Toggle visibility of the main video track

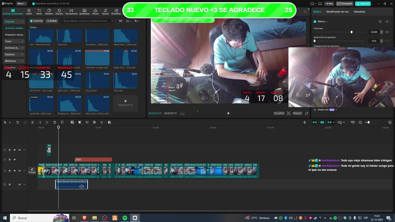point(15,171)
